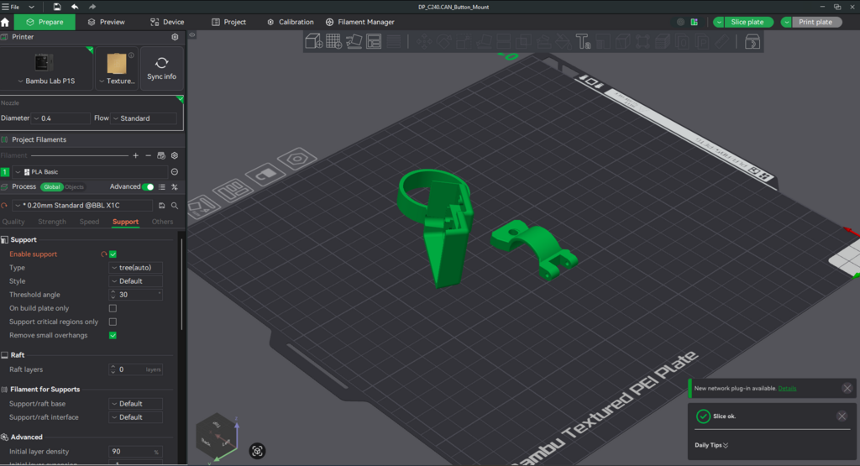Open the nozzle Diameter dropdown

60,118
